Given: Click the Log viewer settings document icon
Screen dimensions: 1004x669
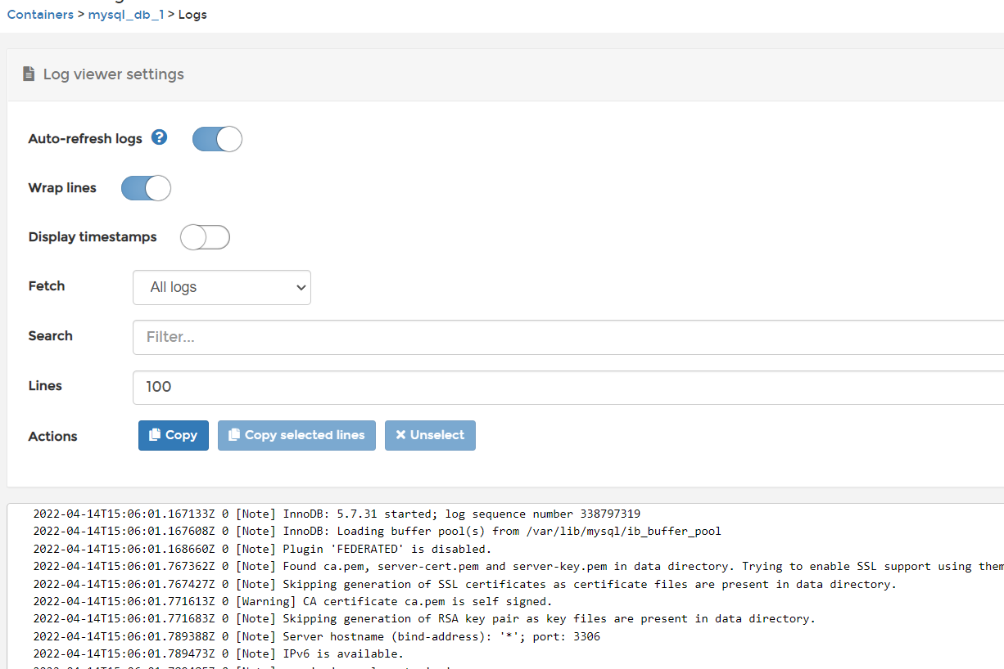Looking at the screenshot, I should (29, 74).
